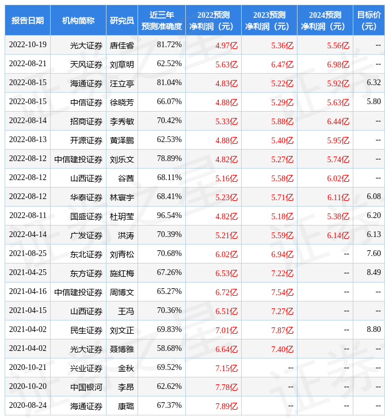Click analyst name 康璐

coord(126,407)
